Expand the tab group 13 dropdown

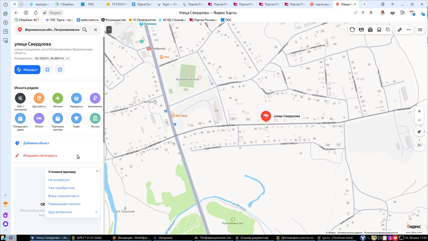coord(21,4)
